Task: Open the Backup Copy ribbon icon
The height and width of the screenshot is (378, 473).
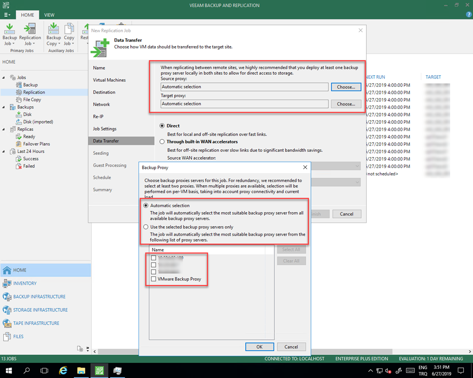Action: pyautogui.click(x=54, y=29)
